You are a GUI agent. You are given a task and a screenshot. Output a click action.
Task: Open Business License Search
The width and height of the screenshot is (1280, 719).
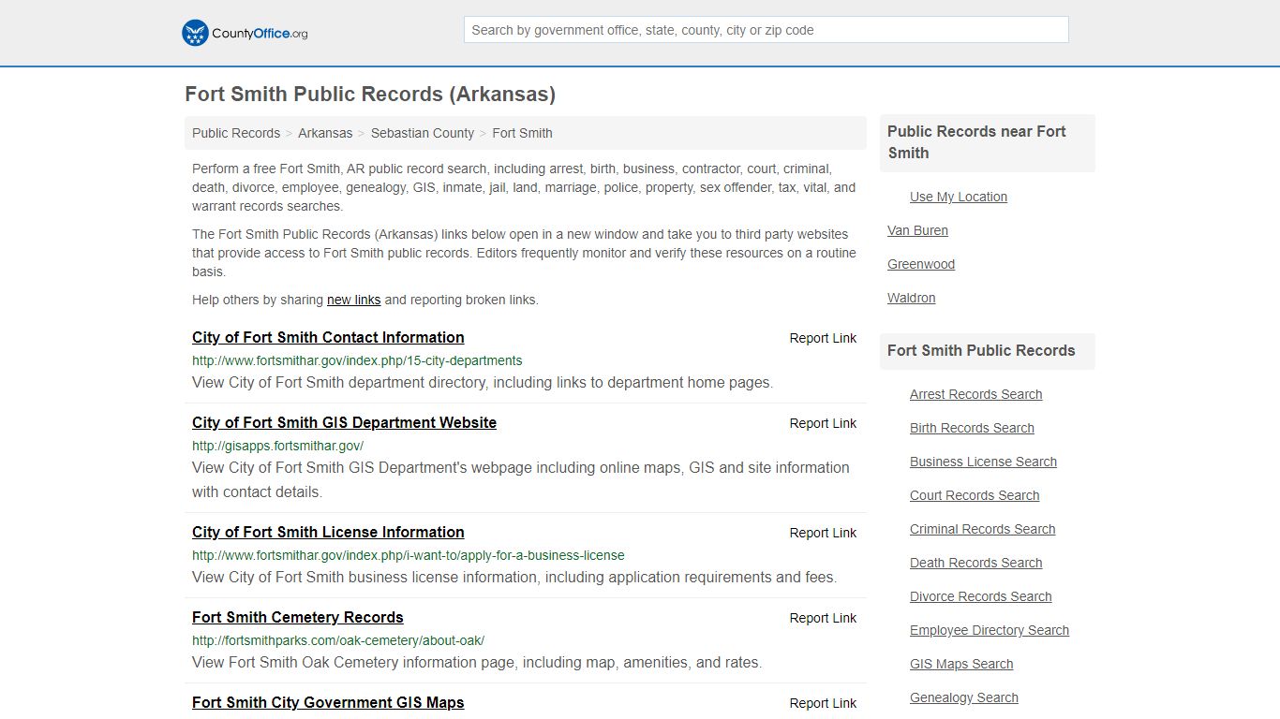[983, 462]
